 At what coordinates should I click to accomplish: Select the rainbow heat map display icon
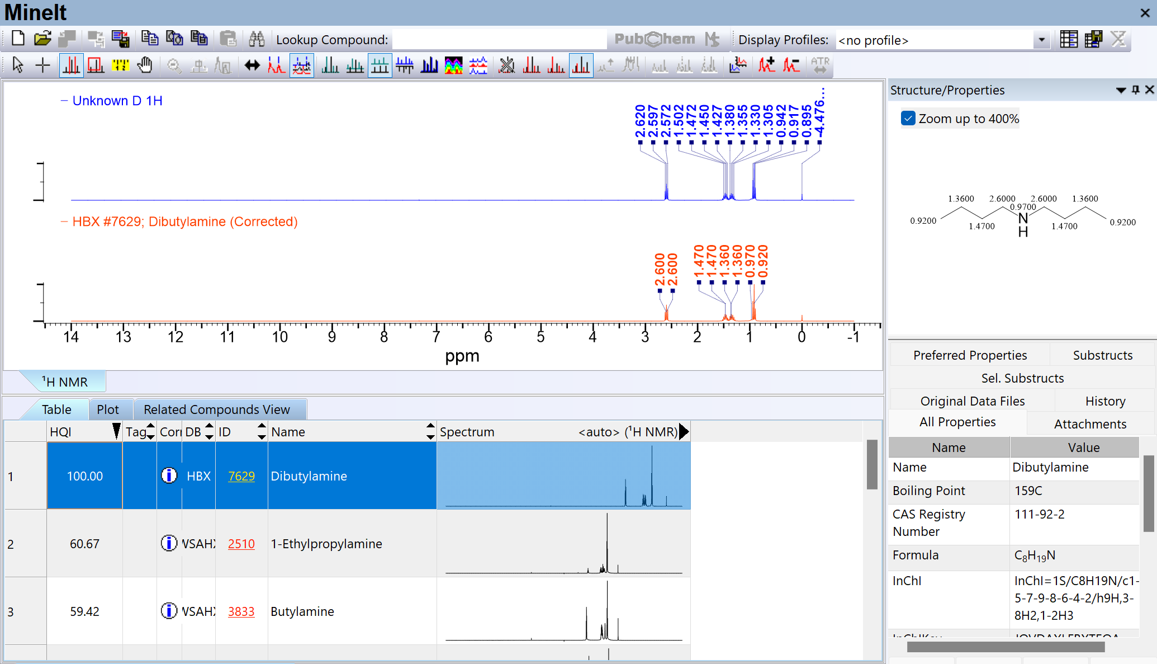pos(453,65)
